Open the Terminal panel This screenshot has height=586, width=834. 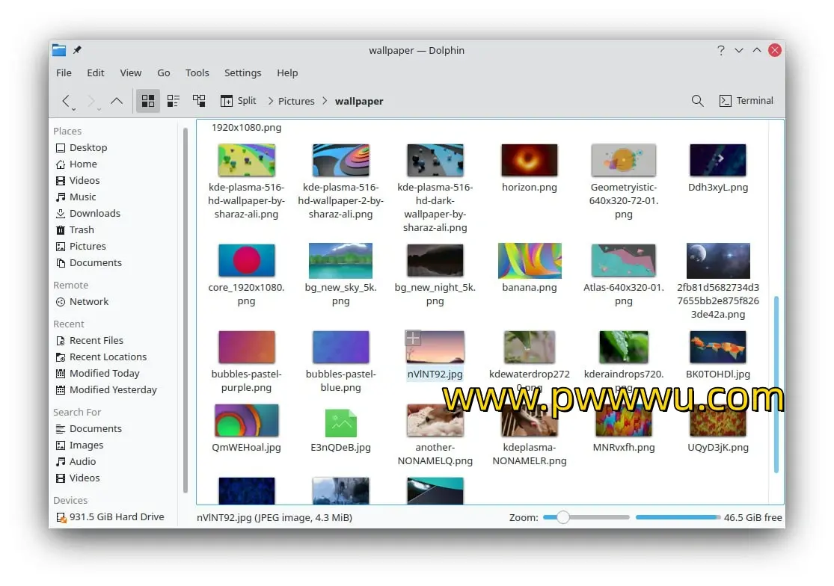coord(746,101)
